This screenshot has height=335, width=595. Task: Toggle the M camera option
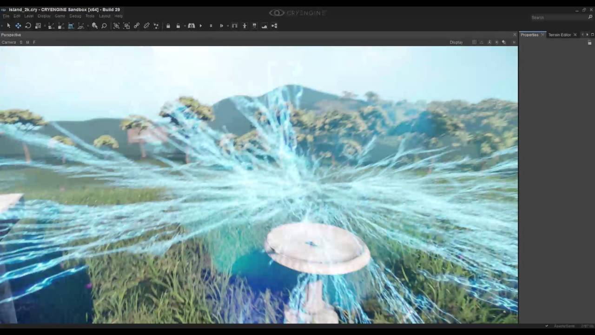(x=27, y=42)
